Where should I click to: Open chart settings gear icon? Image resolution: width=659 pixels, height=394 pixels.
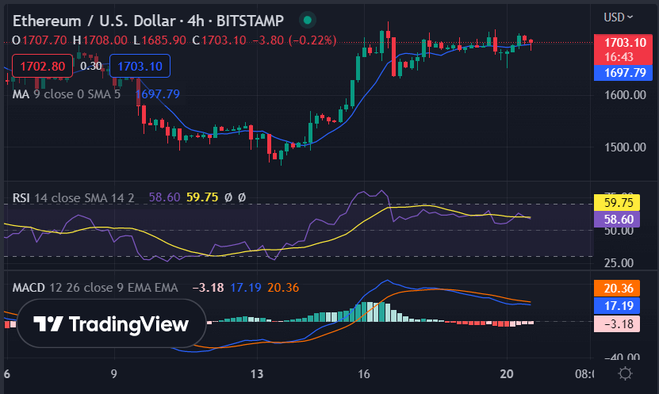[626, 373]
